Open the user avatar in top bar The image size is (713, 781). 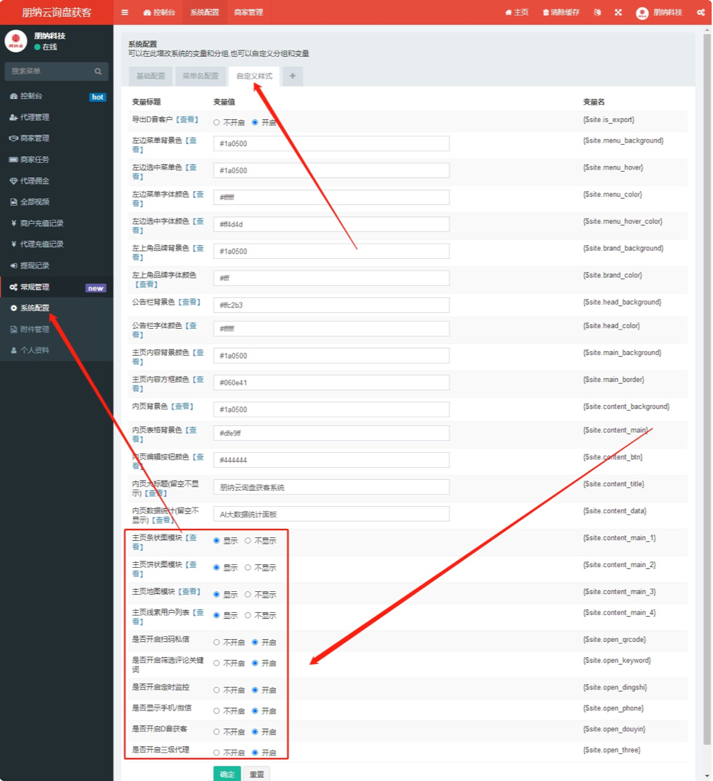pyautogui.click(x=642, y=13)
